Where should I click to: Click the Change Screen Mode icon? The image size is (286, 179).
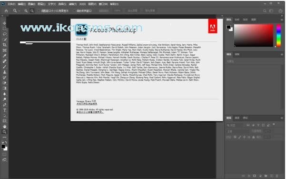4,160
